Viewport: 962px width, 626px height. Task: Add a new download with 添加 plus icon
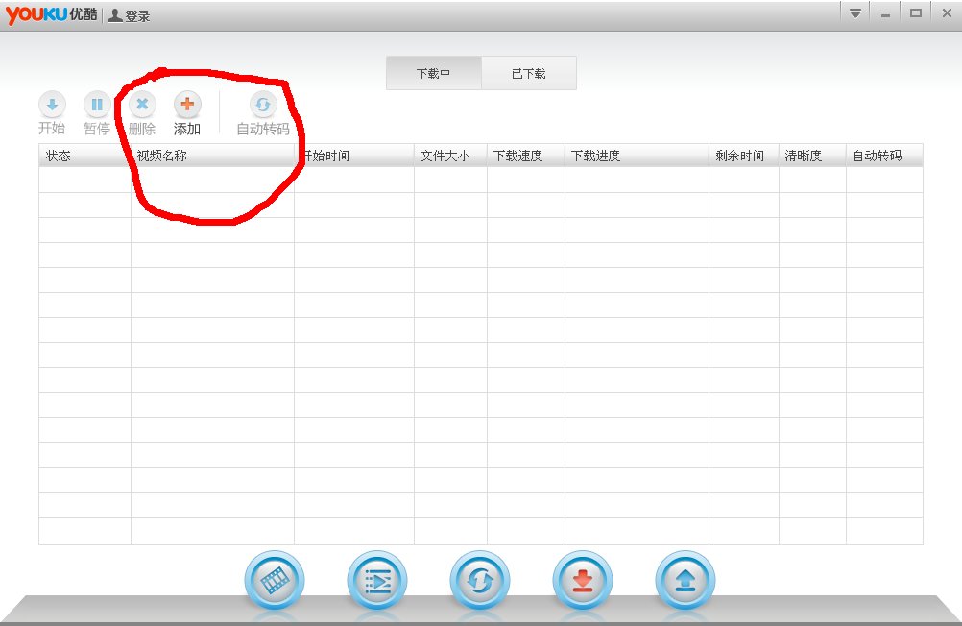(x=187, y=105)
